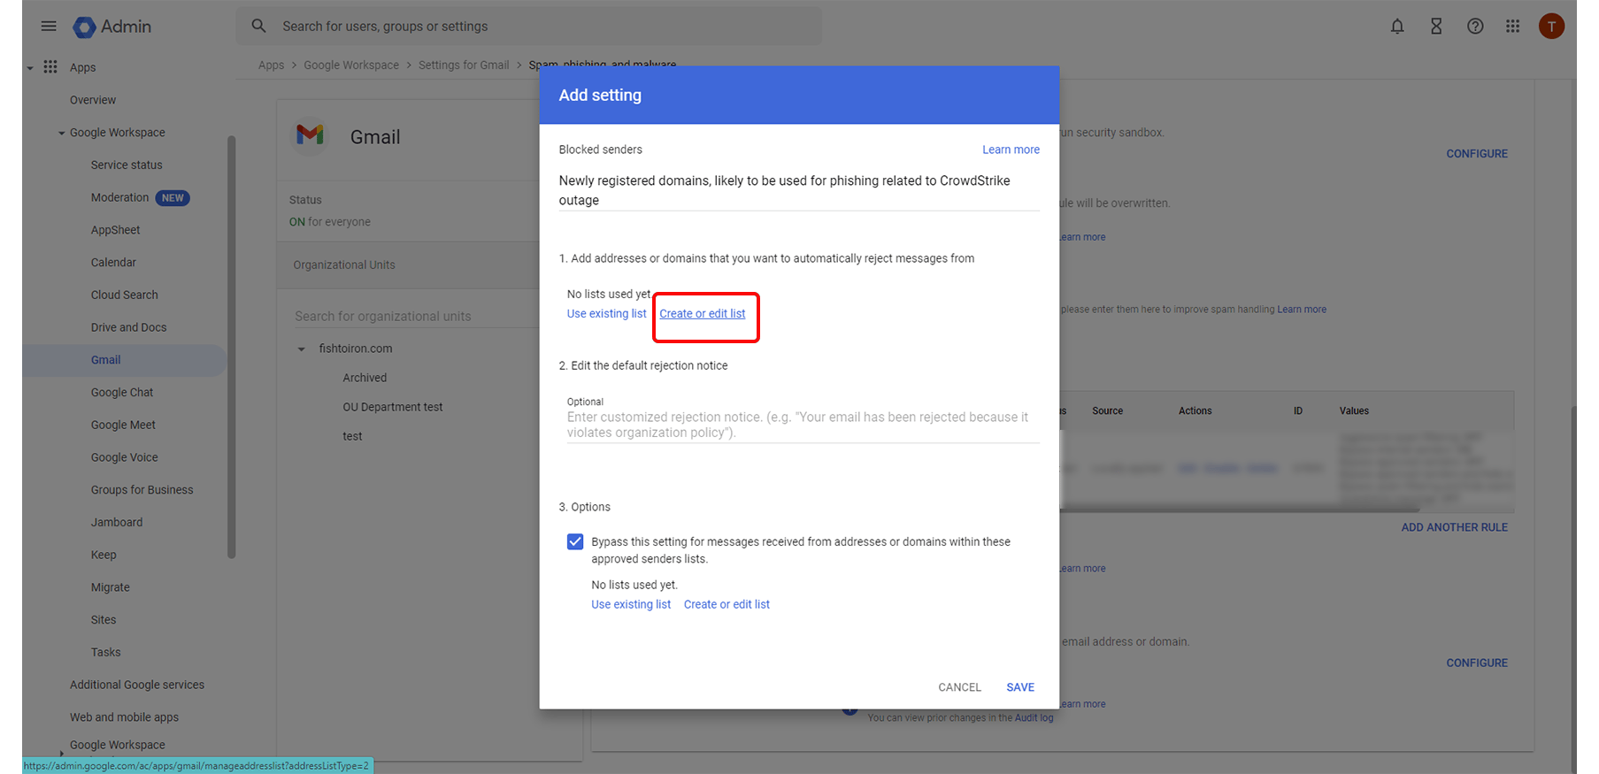Click Create or edit list for approved senders

click(726, 604)
